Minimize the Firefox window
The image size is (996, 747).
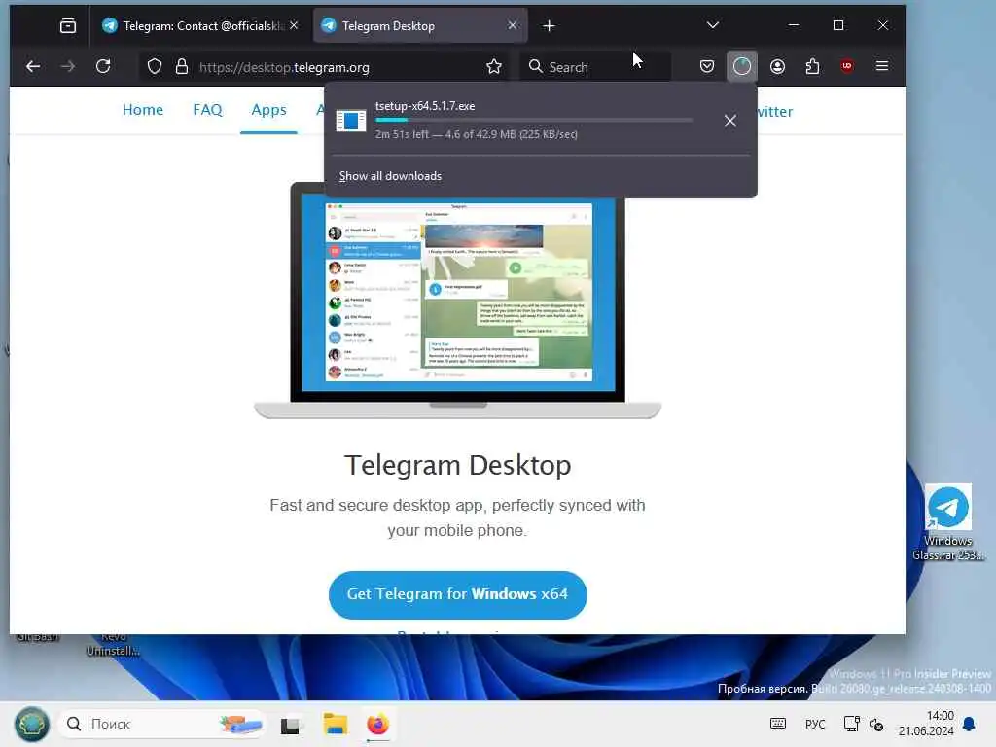point(794,25)
